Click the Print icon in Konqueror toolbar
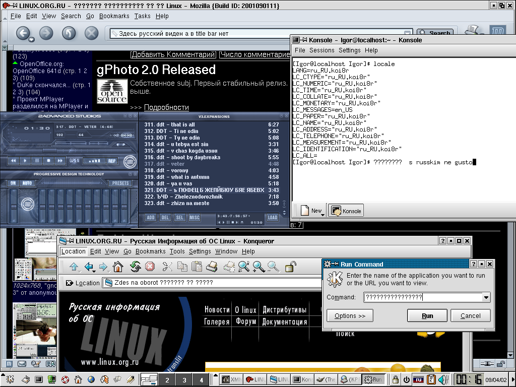 coord(212,267)
